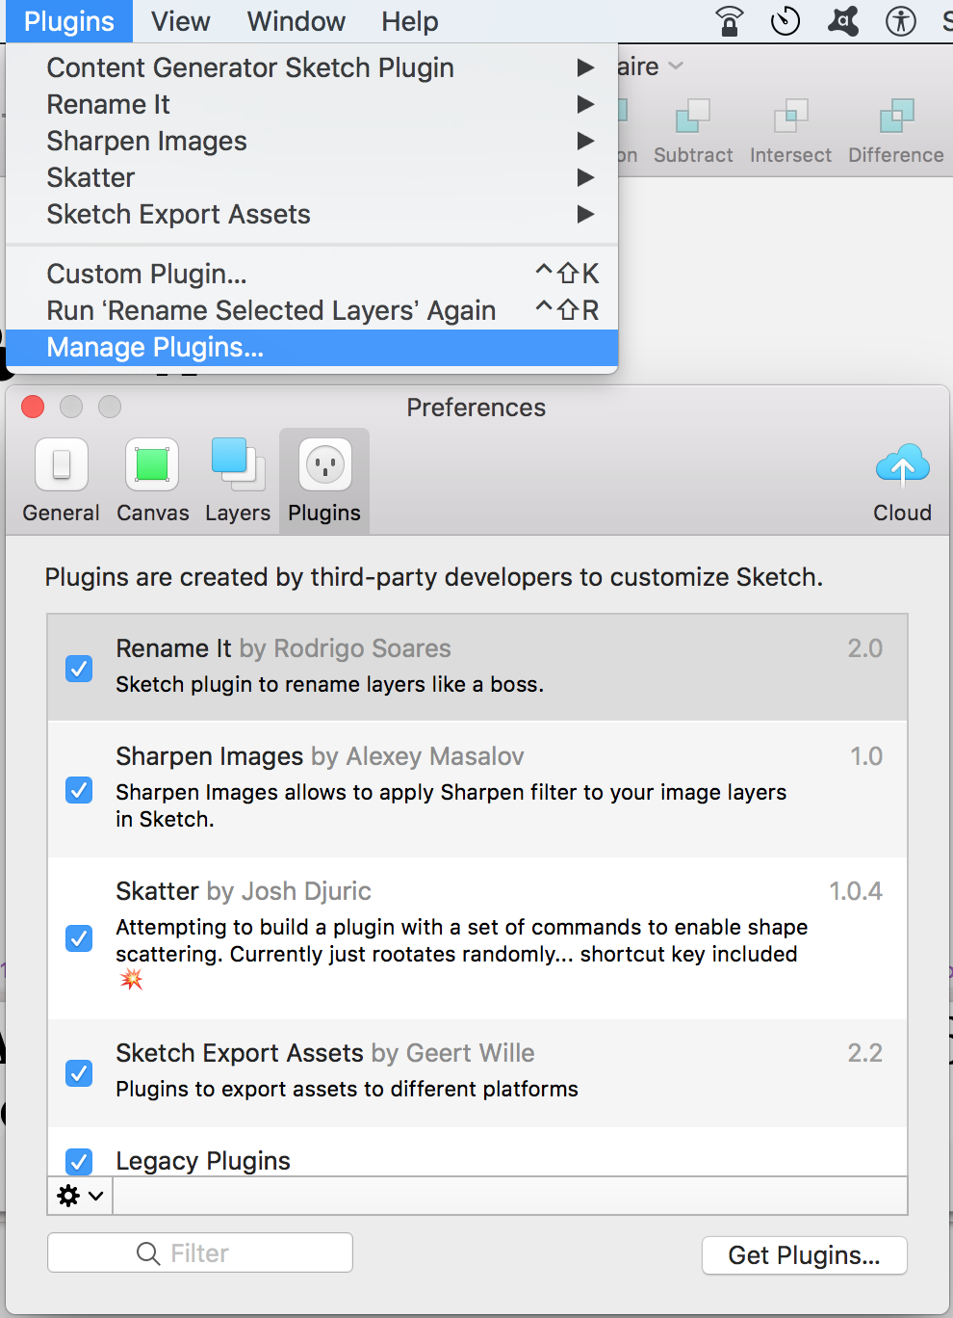This screenshot has height=1318, width=953.
Task: Expand the Rename It submenu
Action: click(312, 104)
